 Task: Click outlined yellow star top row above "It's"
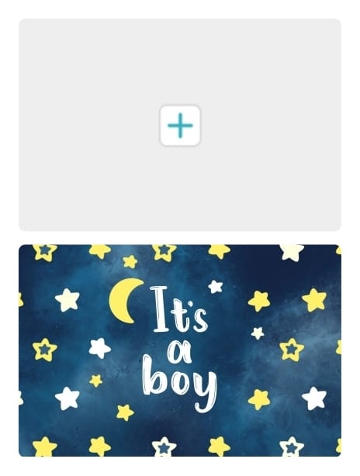[x=164, y=252]
